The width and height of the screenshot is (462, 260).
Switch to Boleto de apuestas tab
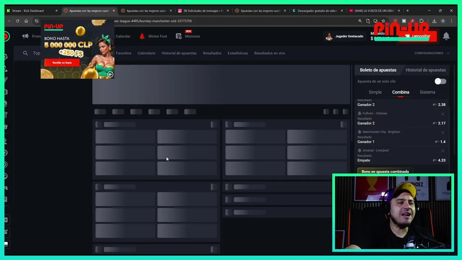(378, 70)
